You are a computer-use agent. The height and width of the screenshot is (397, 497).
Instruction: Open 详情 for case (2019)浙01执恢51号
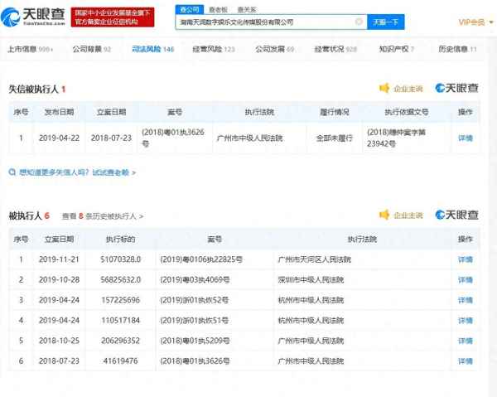pos(466,321)
